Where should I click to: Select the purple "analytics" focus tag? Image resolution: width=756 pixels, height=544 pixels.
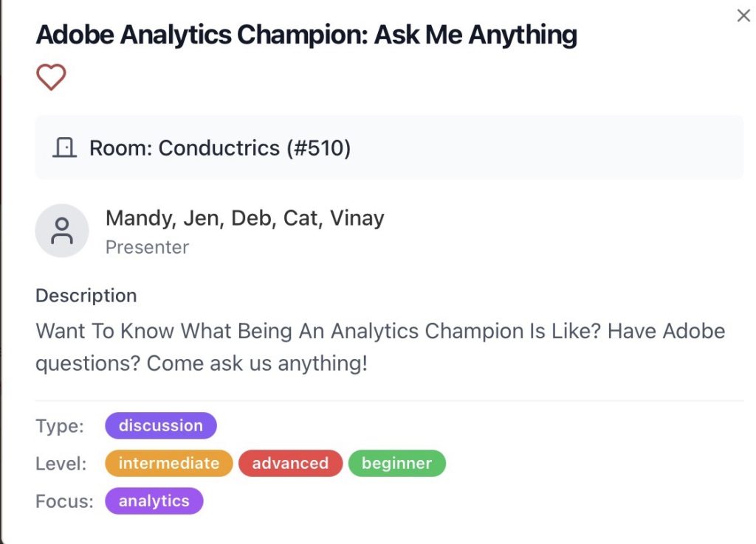tap(154, 501)
